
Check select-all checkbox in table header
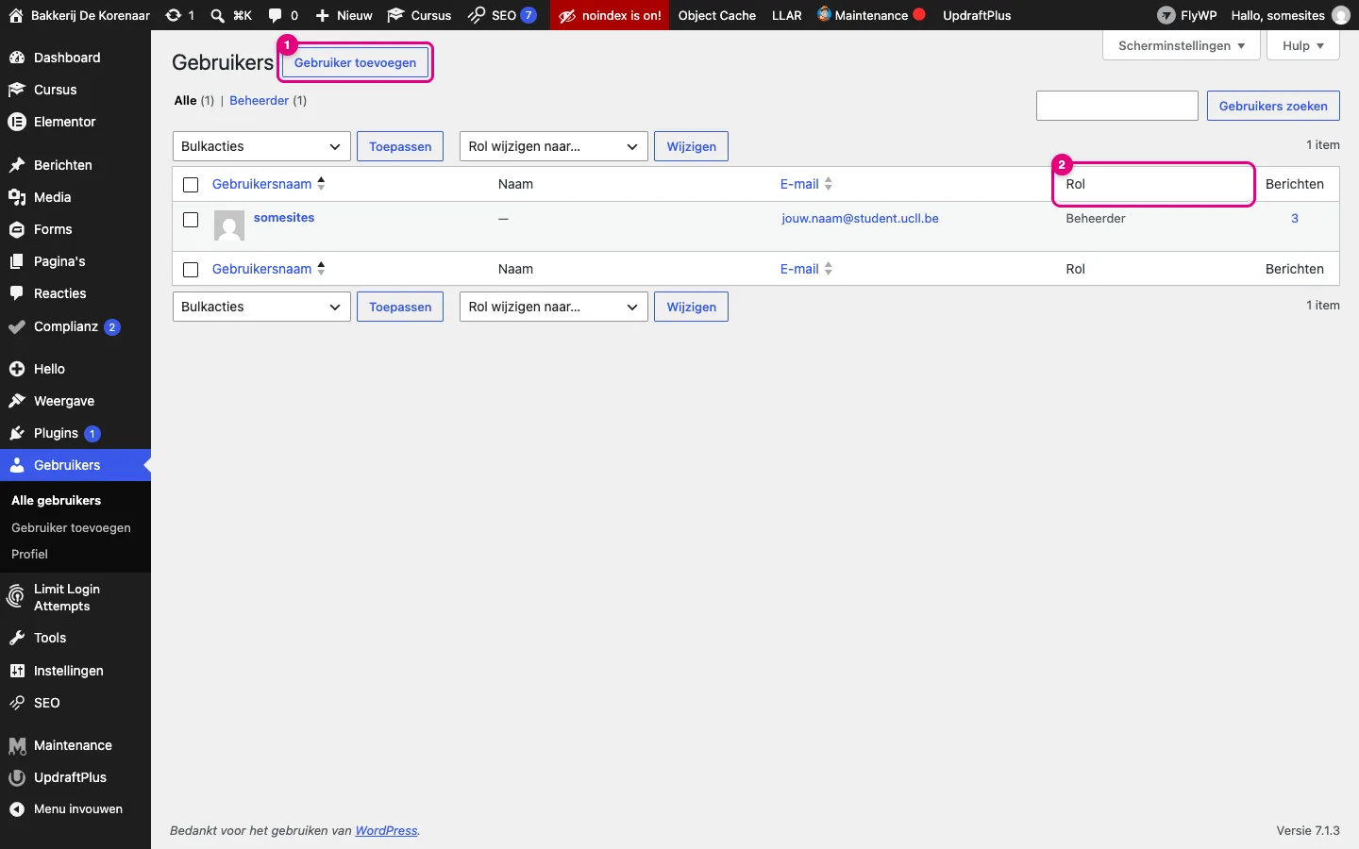click(x=191, y=185)
